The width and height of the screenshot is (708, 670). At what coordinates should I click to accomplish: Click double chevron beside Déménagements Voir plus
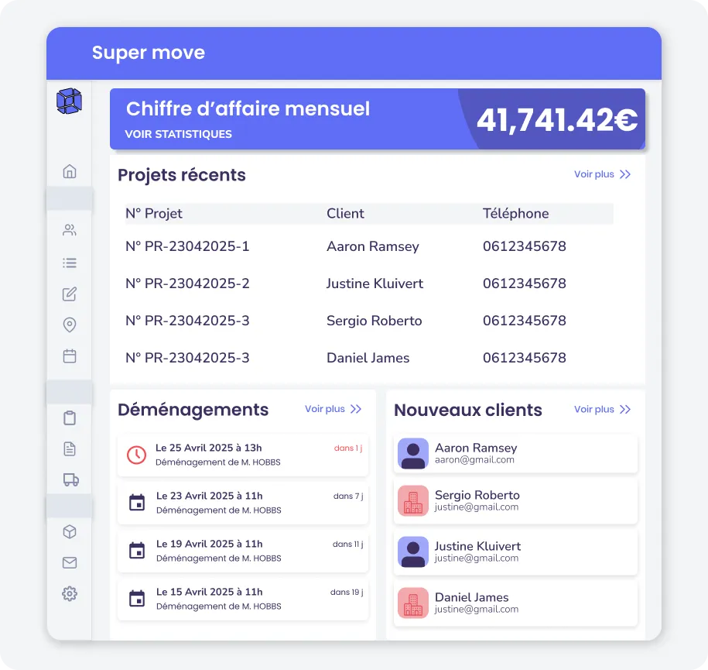pos(356,409)
